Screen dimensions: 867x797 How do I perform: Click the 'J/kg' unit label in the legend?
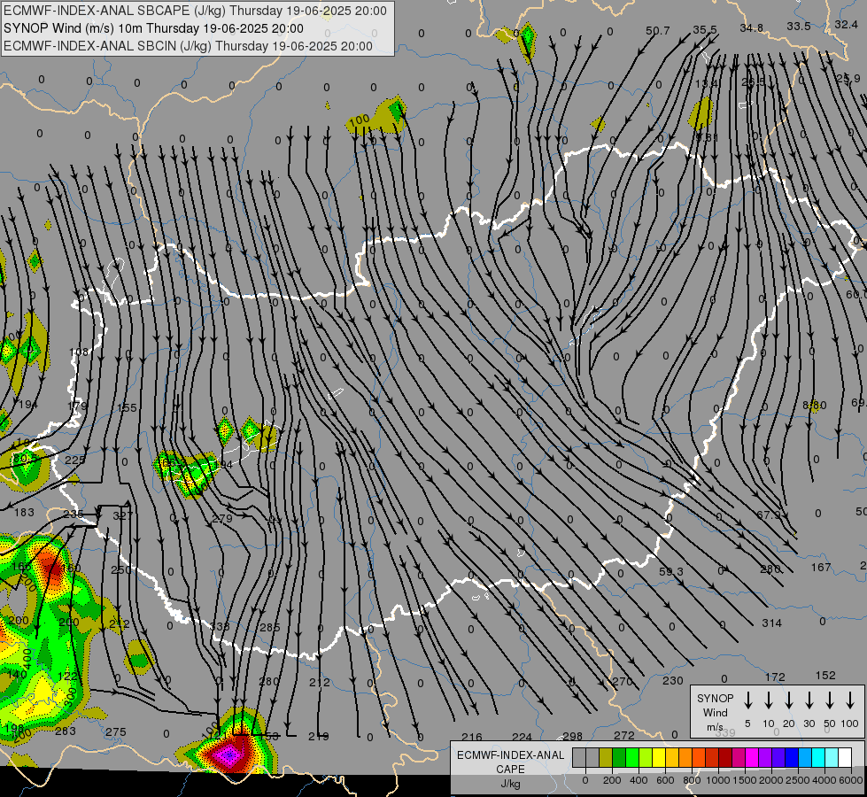point(510,784)
